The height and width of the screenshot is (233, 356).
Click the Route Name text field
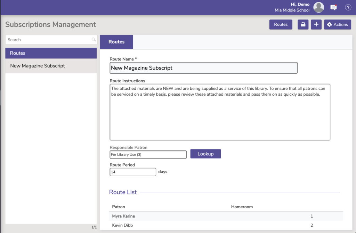(203, 68)
